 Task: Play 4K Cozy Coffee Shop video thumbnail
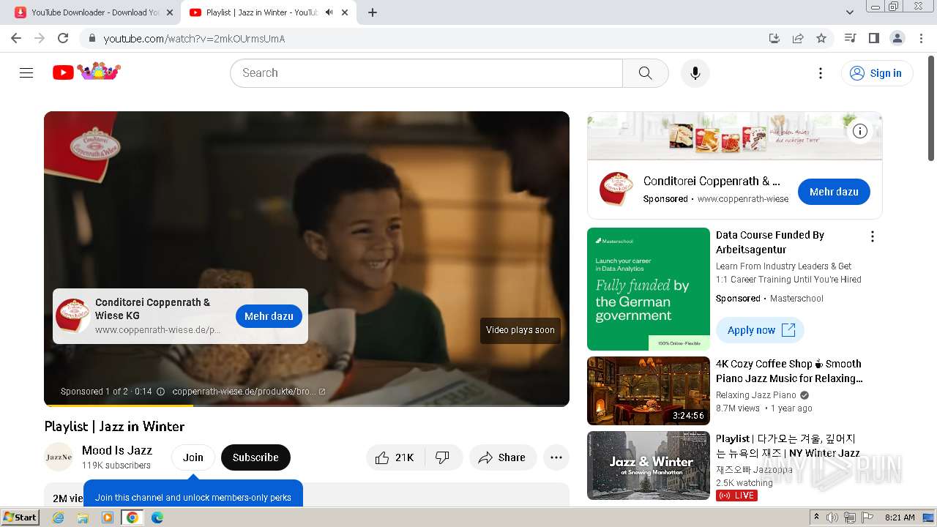(x=649, y=391)
